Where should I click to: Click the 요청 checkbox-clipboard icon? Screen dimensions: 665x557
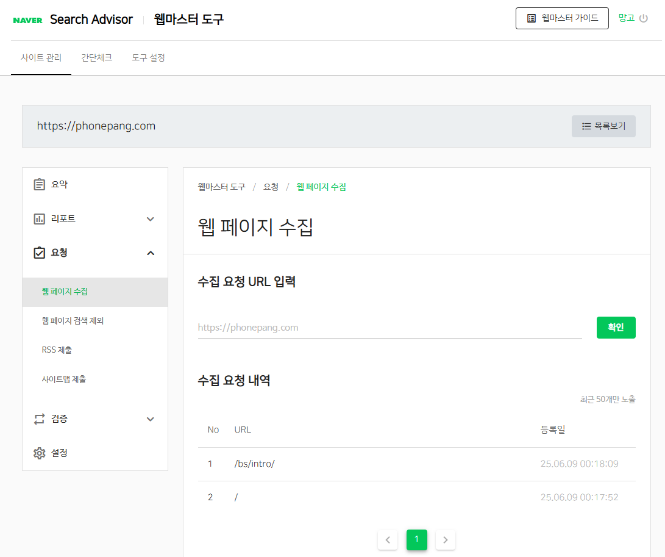click(x=40, y=253)
